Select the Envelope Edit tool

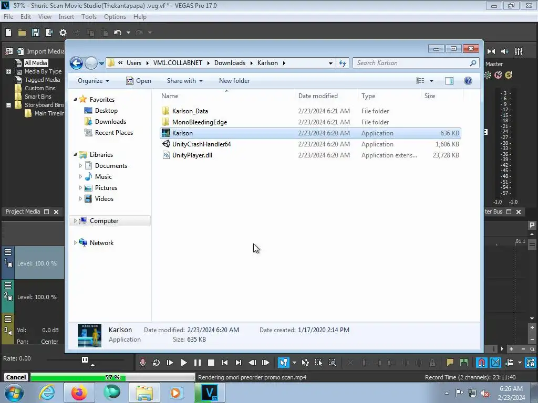click(305, 363)
